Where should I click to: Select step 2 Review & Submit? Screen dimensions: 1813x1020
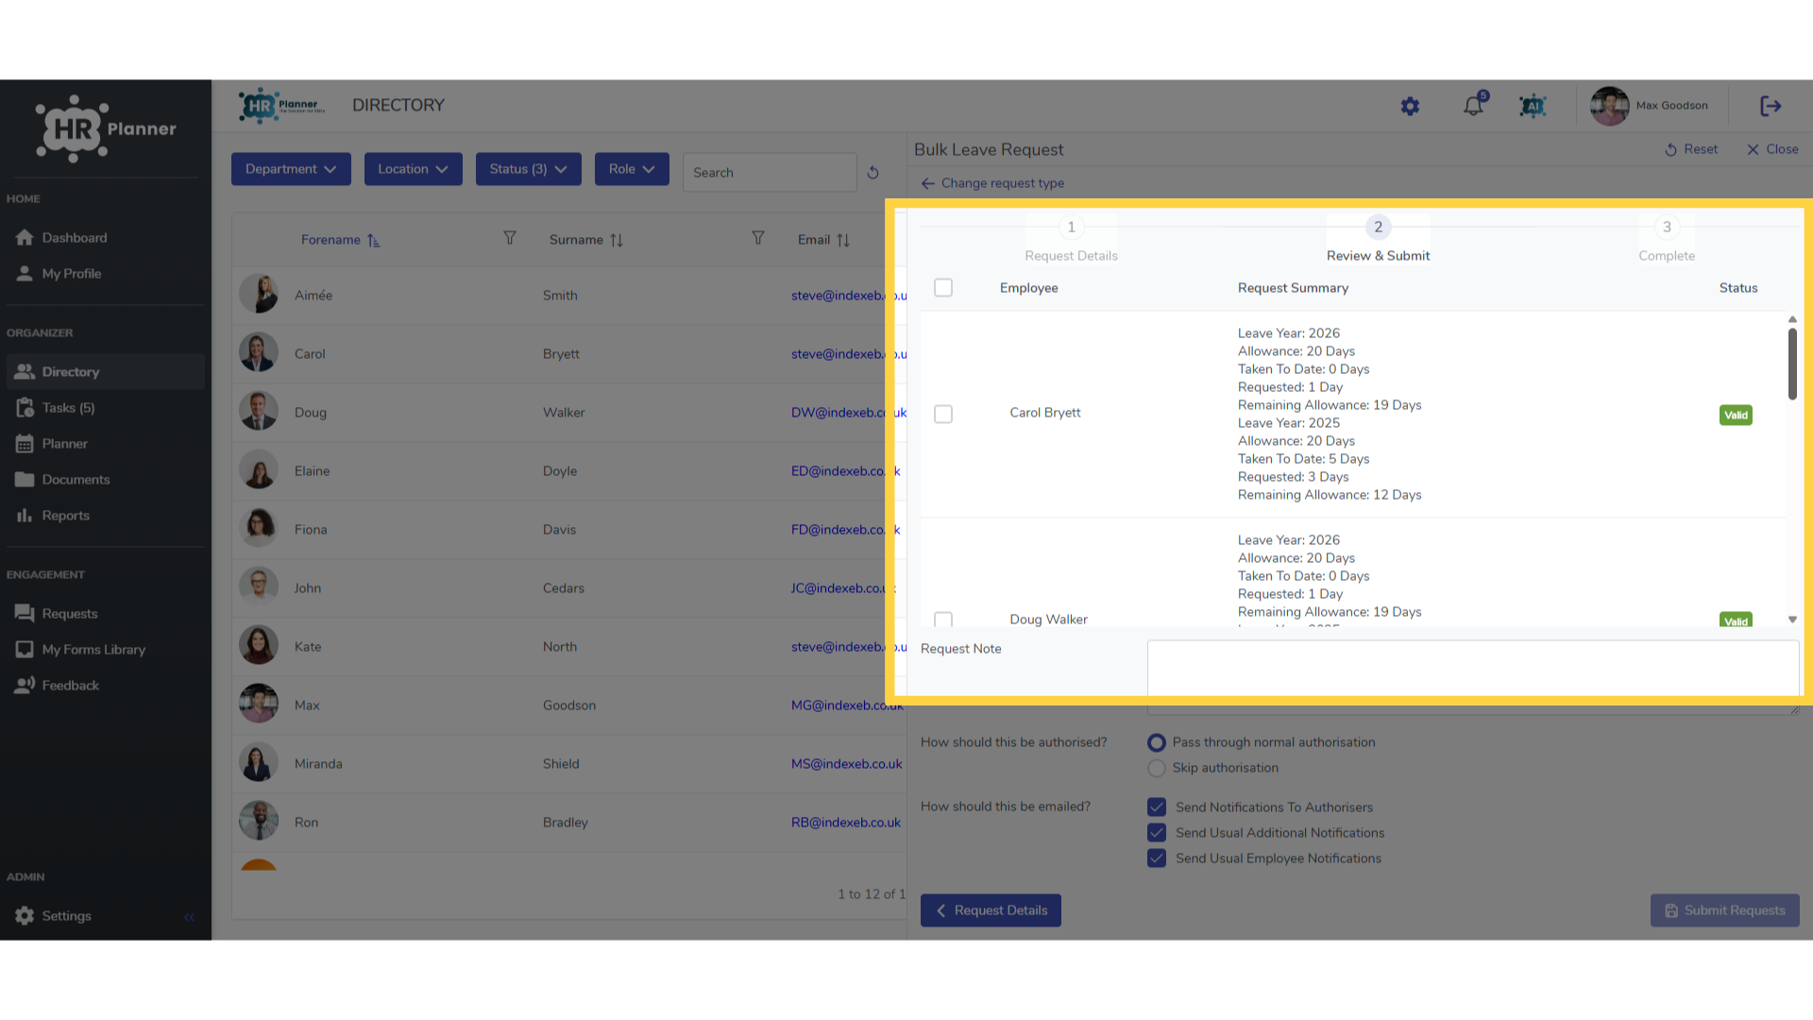1378,239
